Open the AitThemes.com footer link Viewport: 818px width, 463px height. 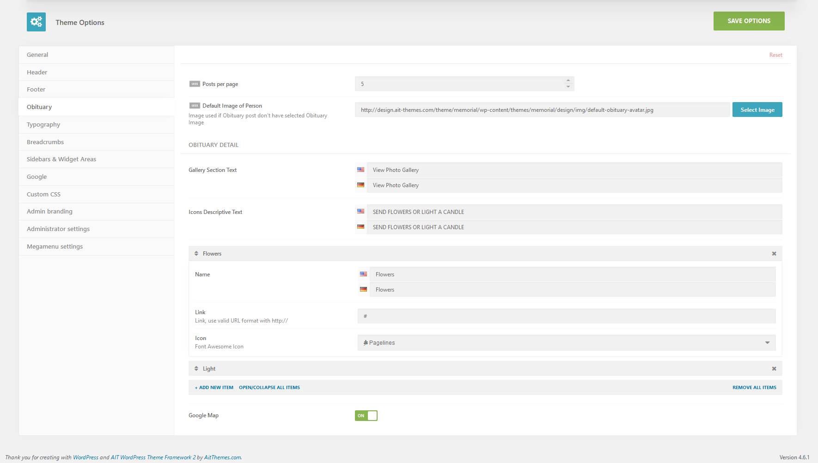(223, 457)
